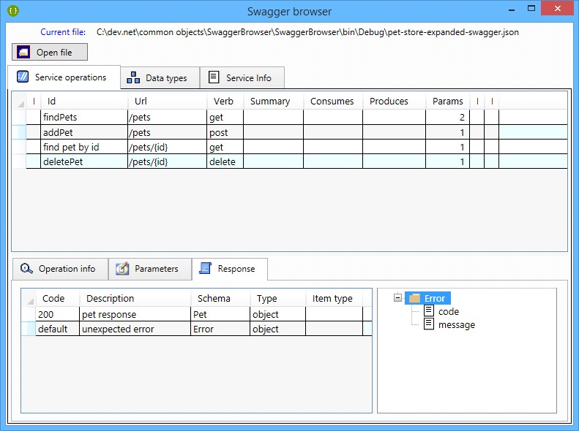Select the deletePet operation cell
This screenshot has width=579, height=431.
(x=84, y=161)
